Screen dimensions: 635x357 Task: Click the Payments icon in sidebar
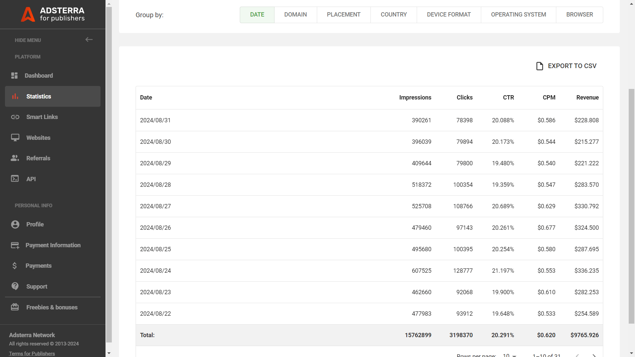[15, 265]
